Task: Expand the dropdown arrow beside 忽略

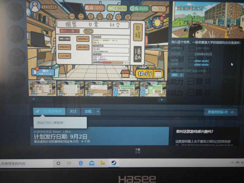Action: point(98,111)
